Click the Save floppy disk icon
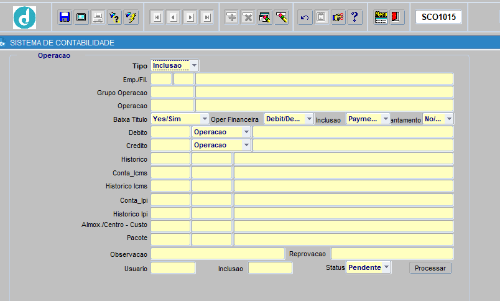500x301 pixels. coord(65,17)
